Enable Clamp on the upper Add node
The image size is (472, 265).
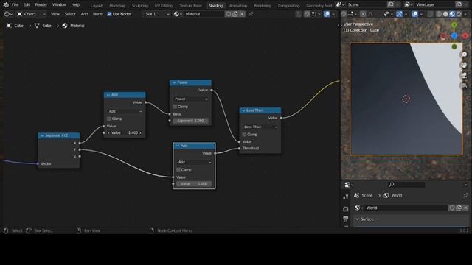(109, 119)
